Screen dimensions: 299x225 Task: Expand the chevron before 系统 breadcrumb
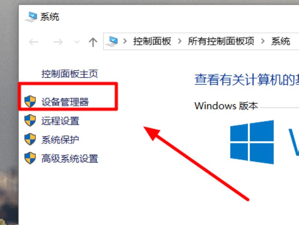pyautogui.click(x=263, y=41)
